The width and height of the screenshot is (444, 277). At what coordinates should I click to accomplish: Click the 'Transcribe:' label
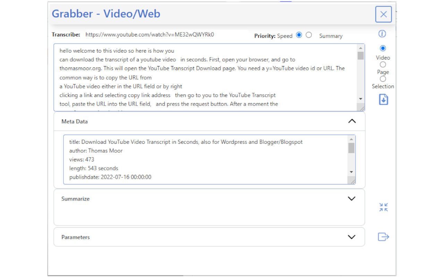click(x=66, y=35)
